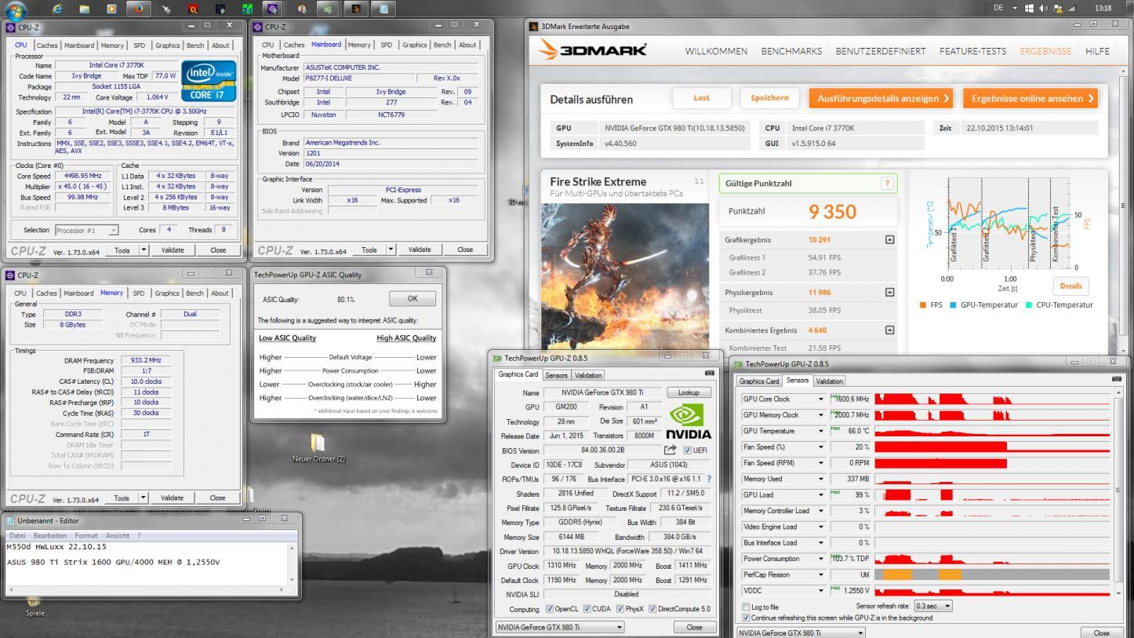1134x638 pixels.
Task: Switch to Caches tab in CPU-Z CPU window
Action: (x=47, y=46)
